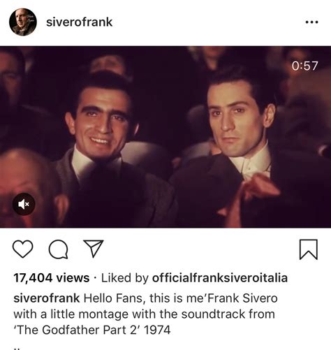Share post using paper plane icon
Viewport: 331px width, 350px height.
pos(94,249)
